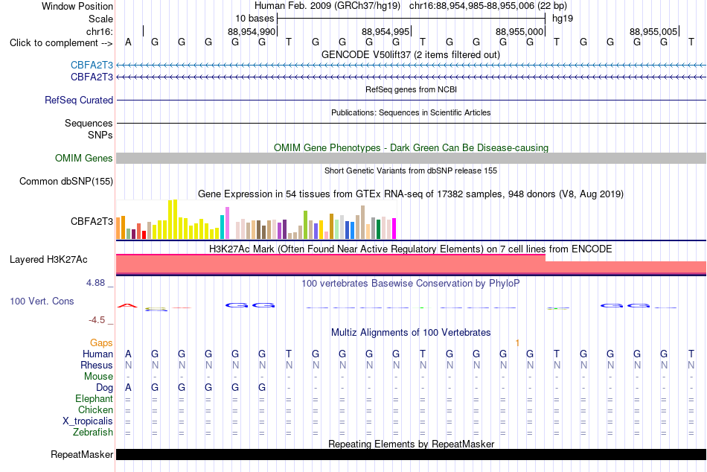Image resolution: width=707 pixels, height=472 pixels.
Task: Click the CBFA2T3 GTEx expression label
Action: click(x=92, y=221)
